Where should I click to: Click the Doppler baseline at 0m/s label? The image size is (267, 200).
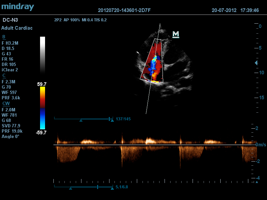(x=261, y=145)
